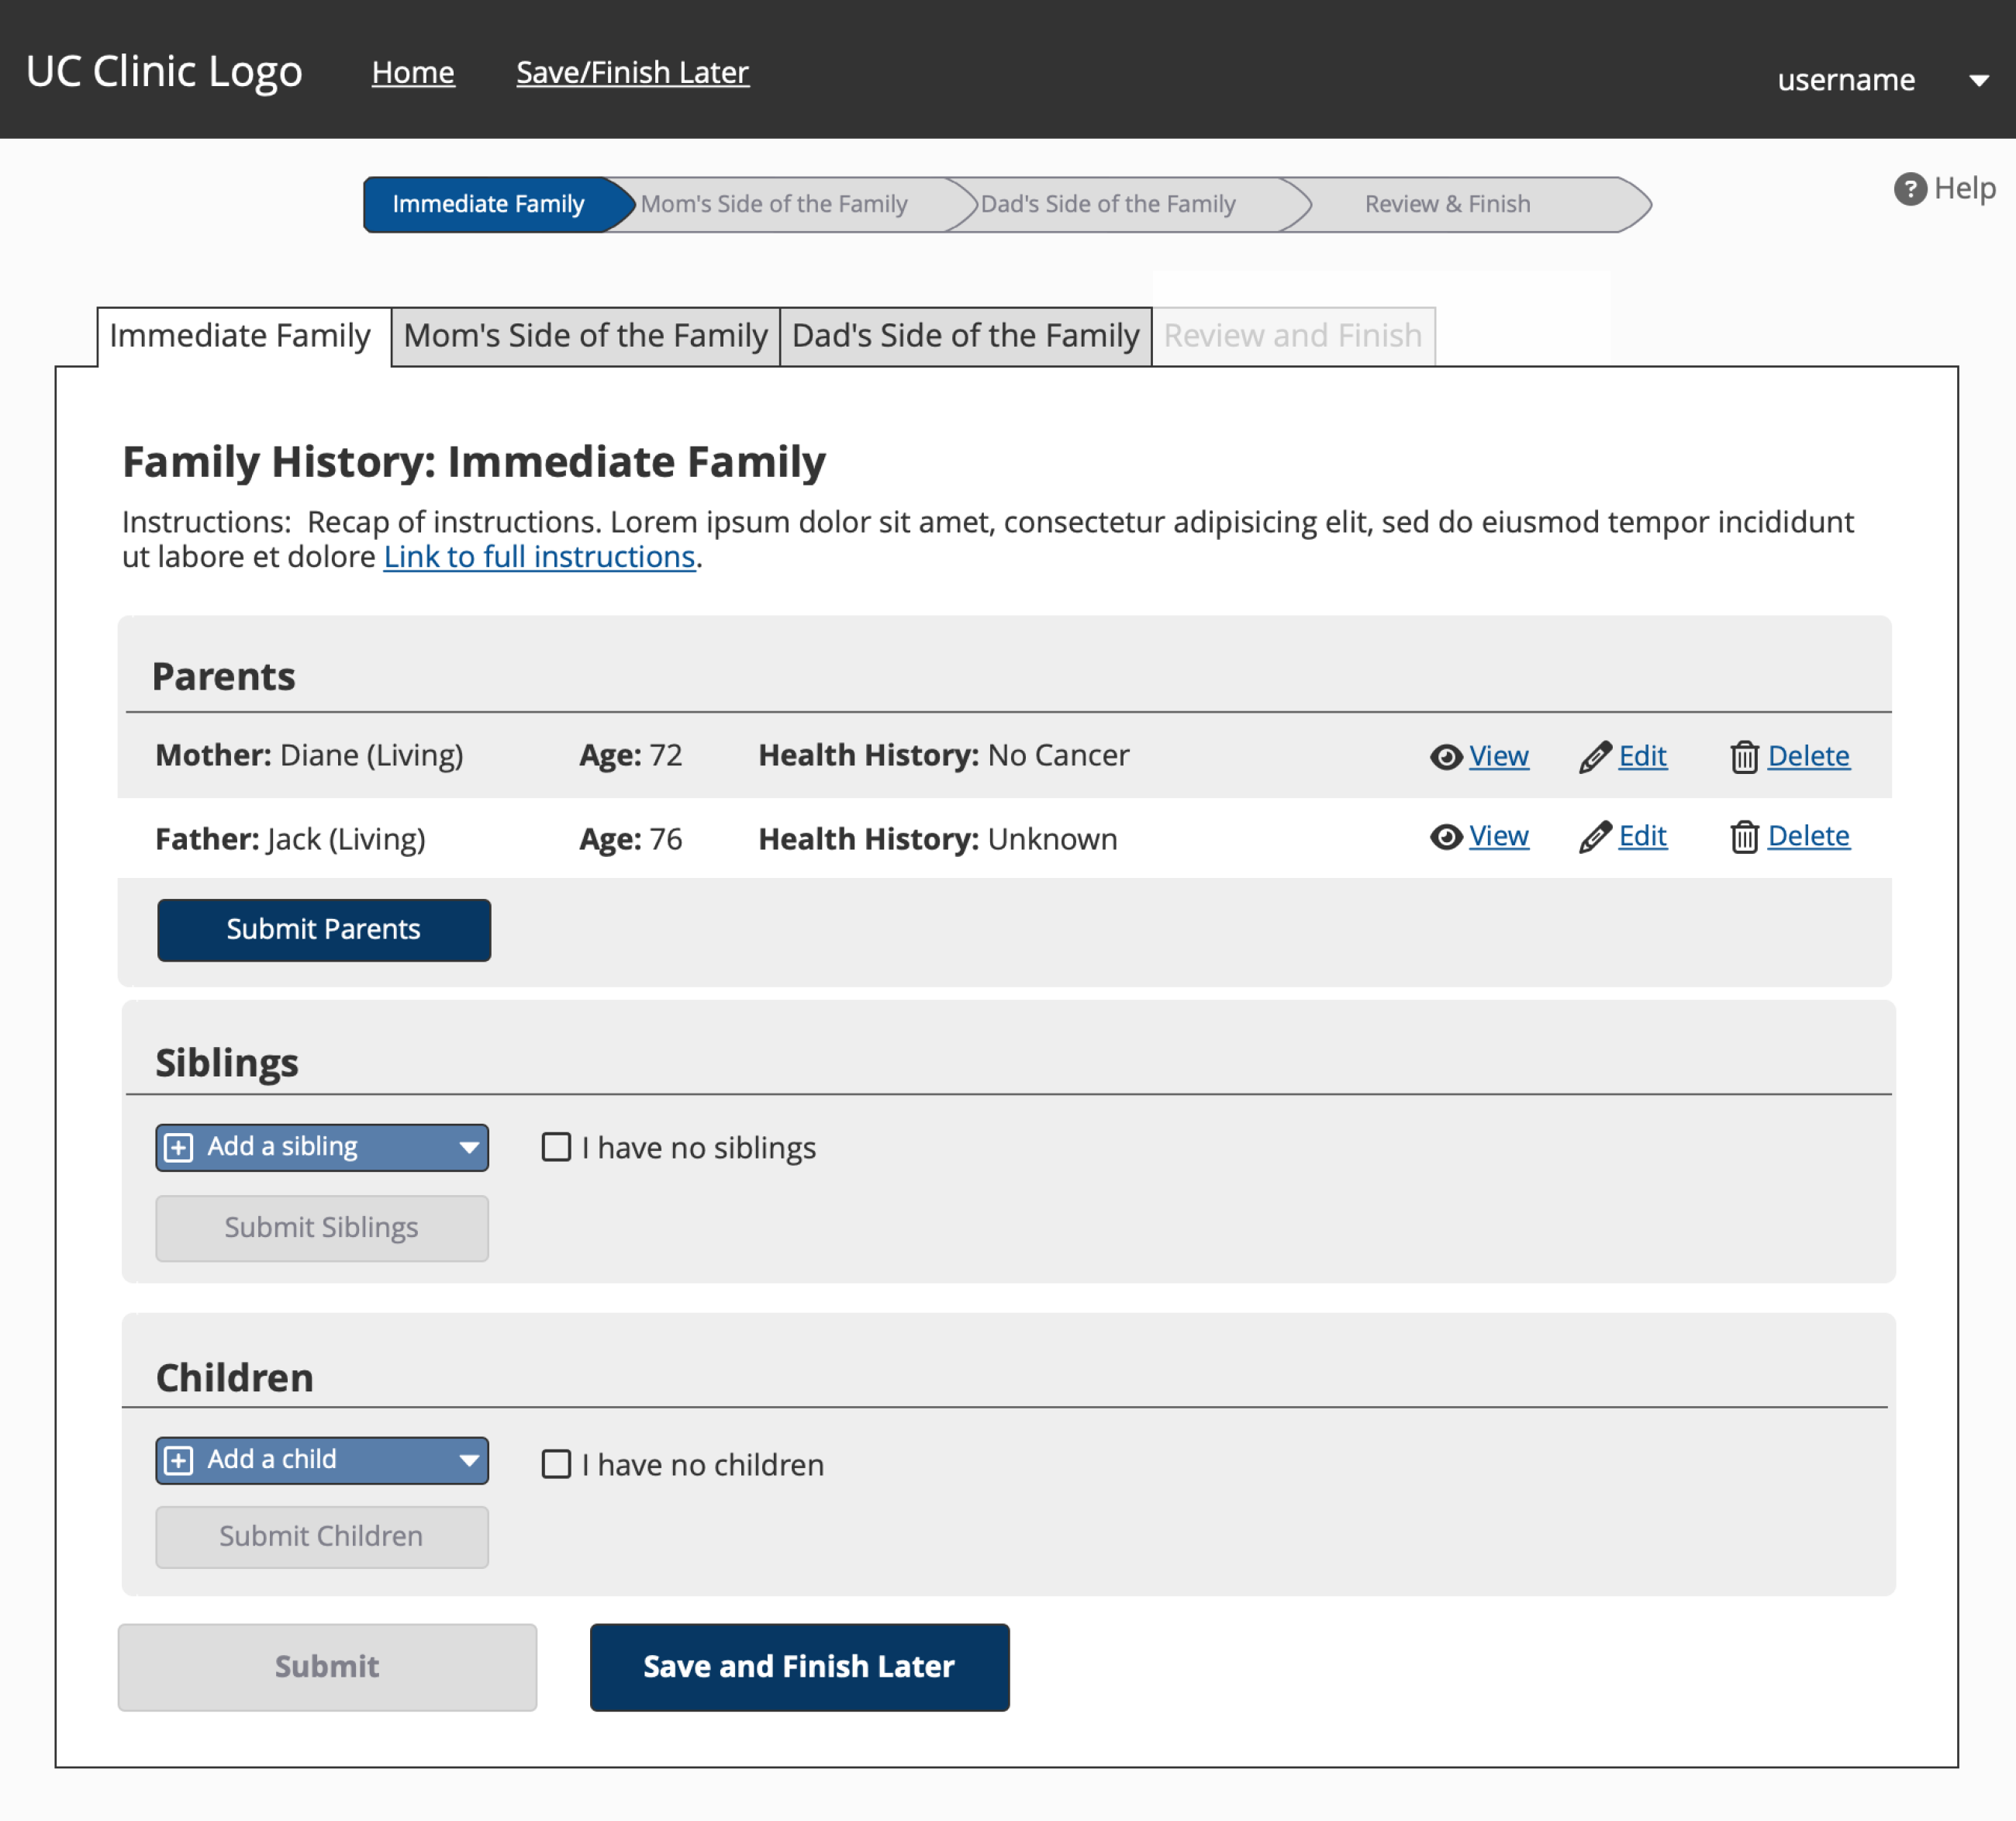Viewport: 2016px width, 1821px height.
Task: Check the I have no siblings box
Action: tap(556, 1146)
